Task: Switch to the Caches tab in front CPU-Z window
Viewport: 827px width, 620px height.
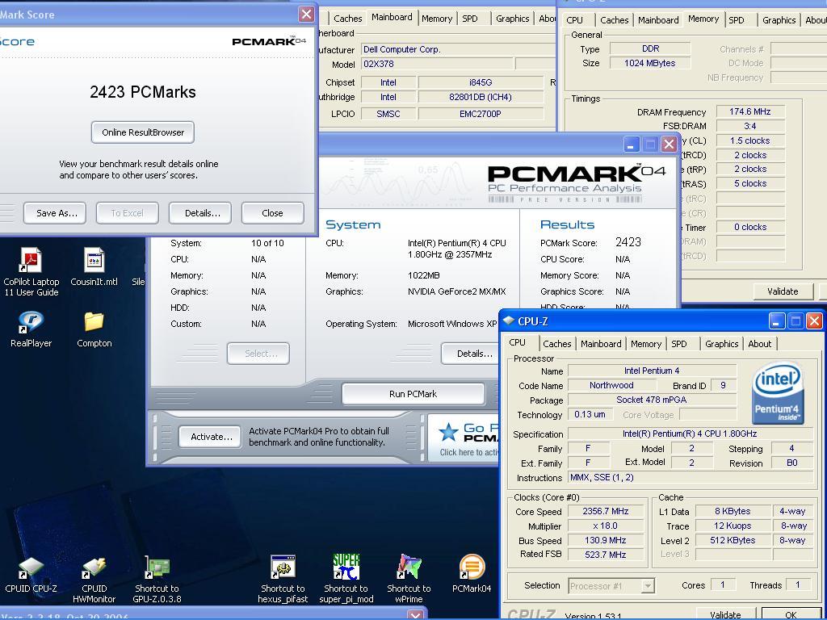Action: [557, 344]
